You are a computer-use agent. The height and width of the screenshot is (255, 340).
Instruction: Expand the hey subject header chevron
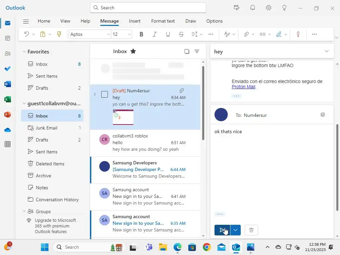coord(327,51)
